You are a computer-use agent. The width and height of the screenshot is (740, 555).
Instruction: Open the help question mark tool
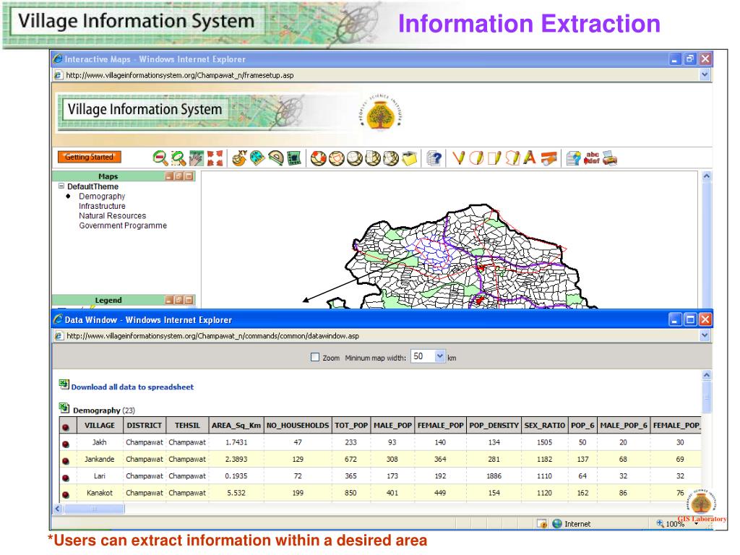[434, 158]
